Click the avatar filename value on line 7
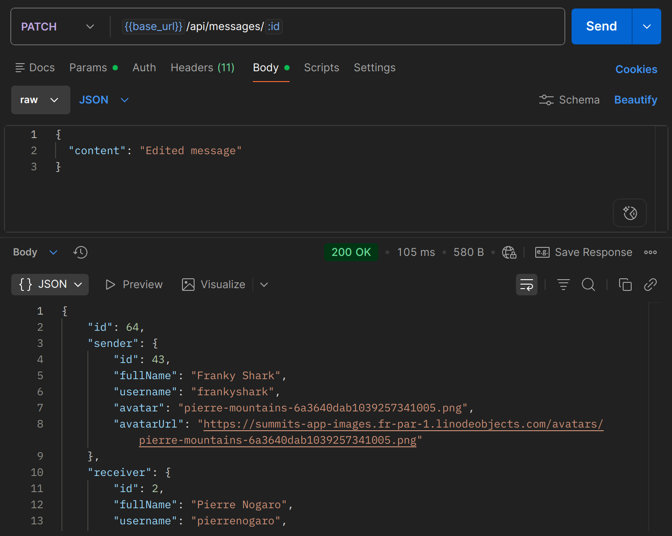672x536 pixels. (x=323, y=408)
